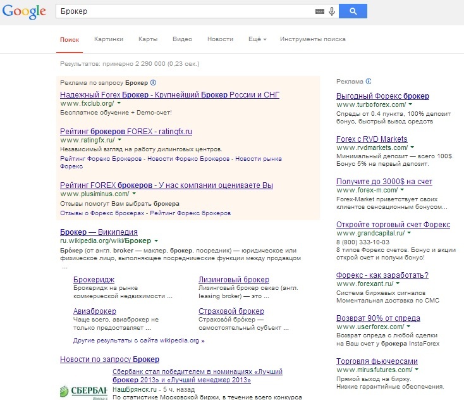Switch to the Карты tab
464x400 pixels.
[148, 39]
